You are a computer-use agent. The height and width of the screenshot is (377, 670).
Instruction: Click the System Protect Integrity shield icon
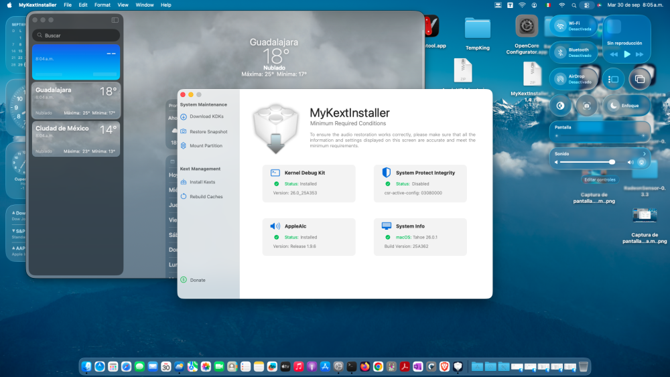point(387,173)
